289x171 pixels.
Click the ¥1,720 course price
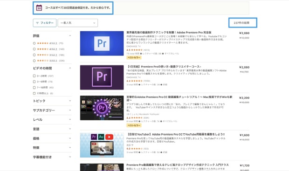tap(245, 165)
